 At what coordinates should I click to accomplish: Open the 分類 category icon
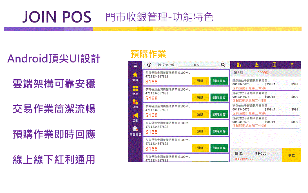coord(135,102)
